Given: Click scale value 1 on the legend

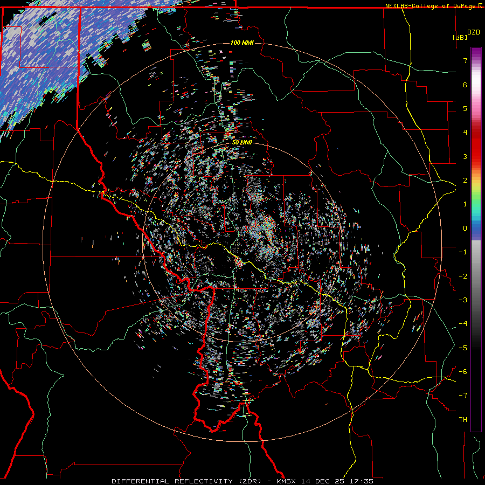Looking at the screenshot, I should pos(465,204).
